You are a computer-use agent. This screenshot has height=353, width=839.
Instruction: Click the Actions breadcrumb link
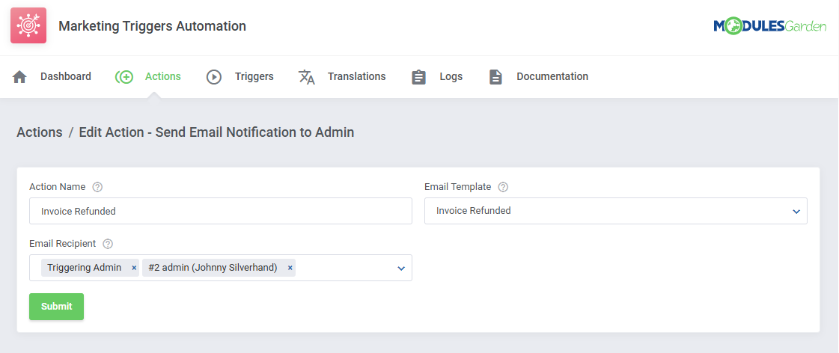40,132
